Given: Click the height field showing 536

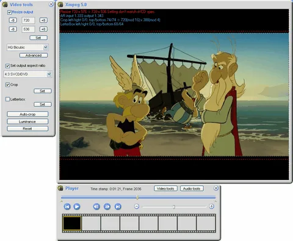Looking at the screenshot, I should pyautogui.click(x=28, y=29).
